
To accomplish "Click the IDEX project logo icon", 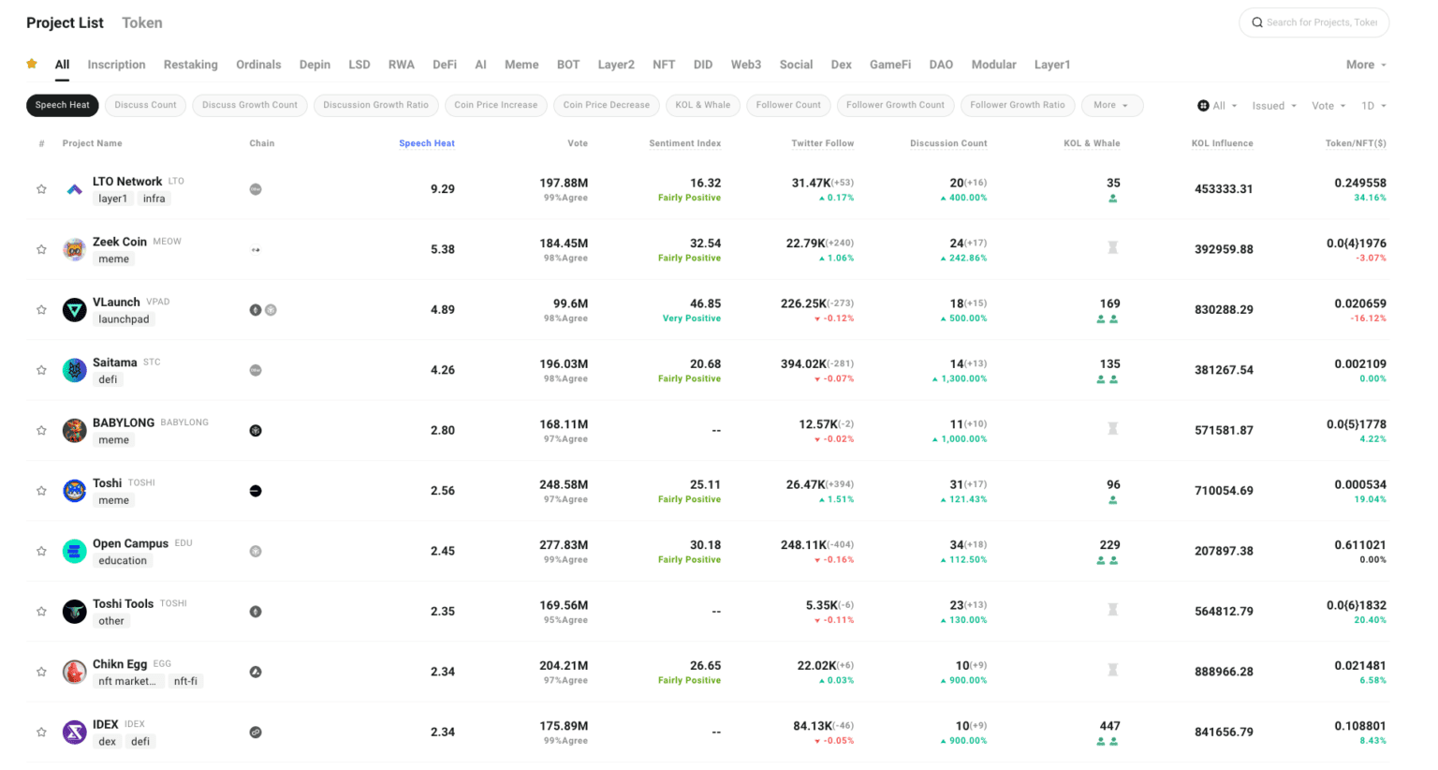I will pyautogui.click(x=75, y=733).
